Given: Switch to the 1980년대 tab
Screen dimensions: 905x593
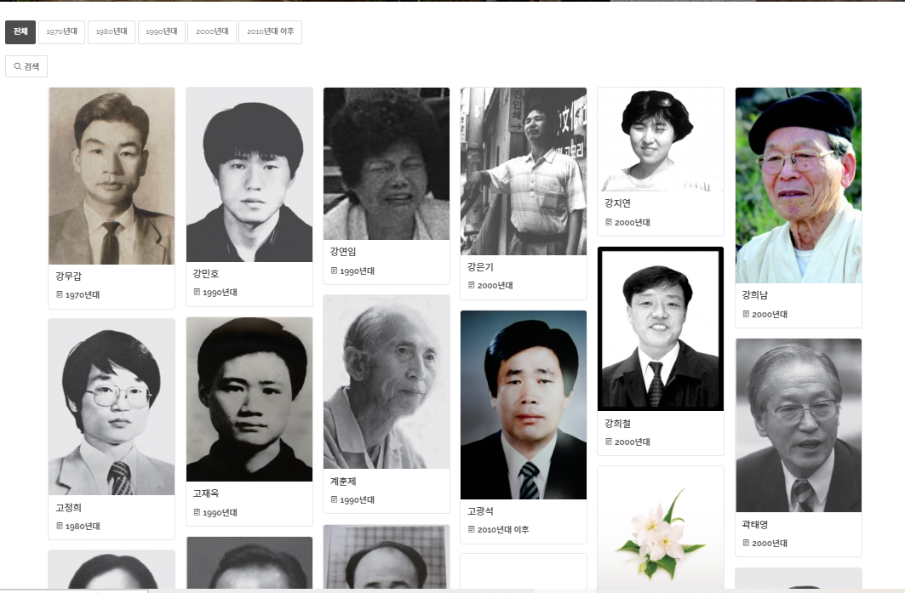Looking at the screenshot, I should 112,31.
